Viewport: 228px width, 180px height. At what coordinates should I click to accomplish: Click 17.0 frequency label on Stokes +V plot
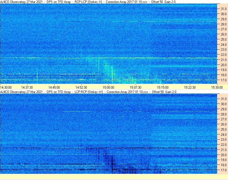click(x=224, y=170)
